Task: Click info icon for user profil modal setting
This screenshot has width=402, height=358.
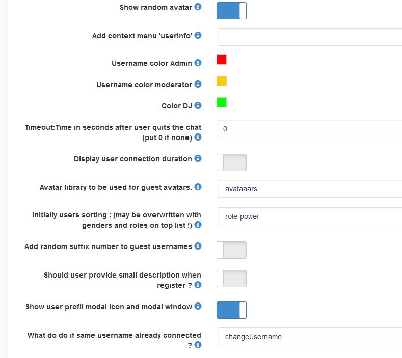Action: tap(198, 306)
